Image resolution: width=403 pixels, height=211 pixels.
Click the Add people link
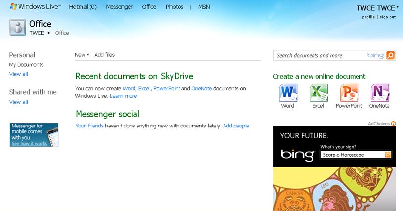236,126
